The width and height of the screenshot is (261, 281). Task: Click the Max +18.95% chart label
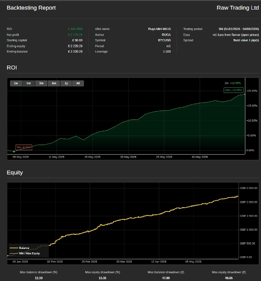[234, 90]
